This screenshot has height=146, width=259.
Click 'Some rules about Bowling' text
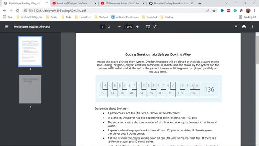[x=111, y=108]
